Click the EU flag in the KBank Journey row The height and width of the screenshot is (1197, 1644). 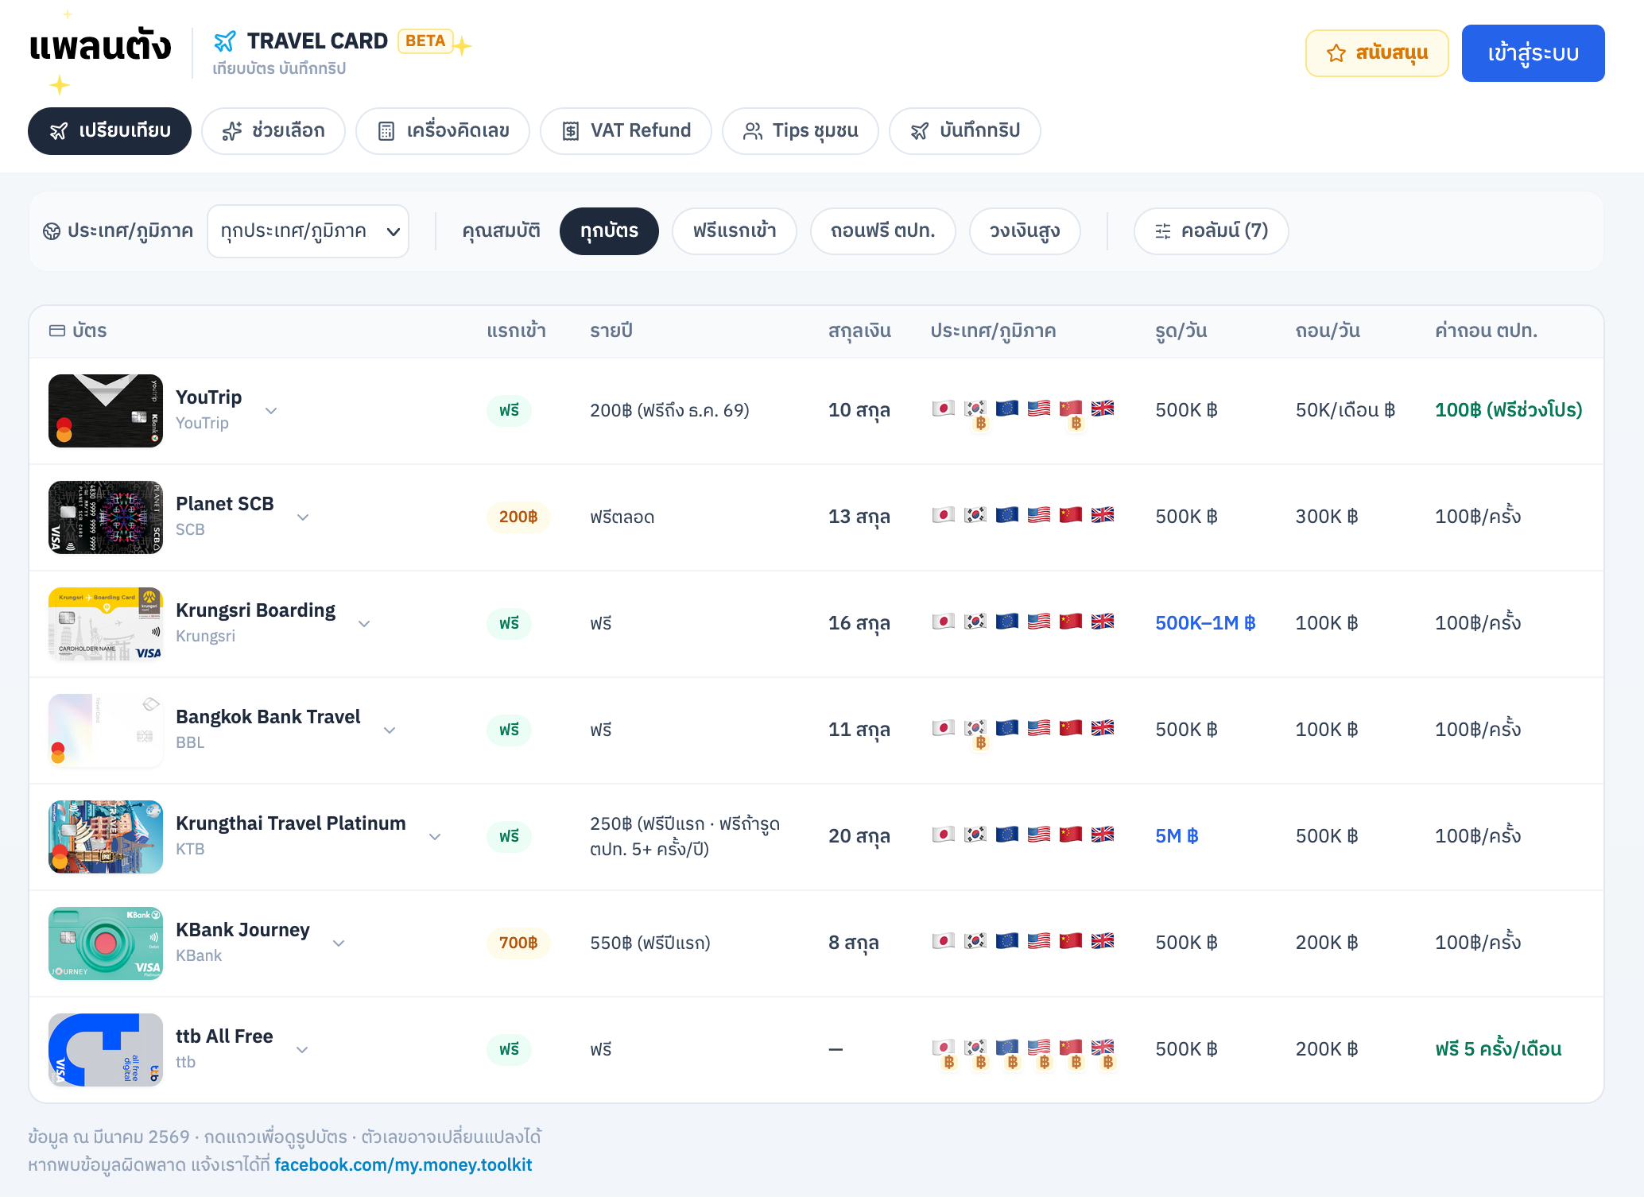(x=1007, y=941)
